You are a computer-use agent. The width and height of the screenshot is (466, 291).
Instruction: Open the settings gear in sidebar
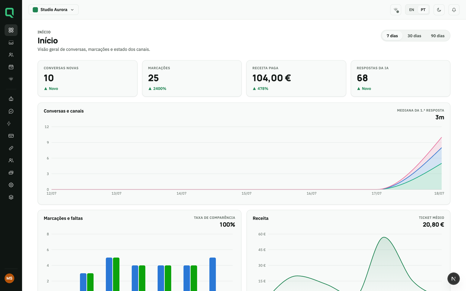click(11, 185)
